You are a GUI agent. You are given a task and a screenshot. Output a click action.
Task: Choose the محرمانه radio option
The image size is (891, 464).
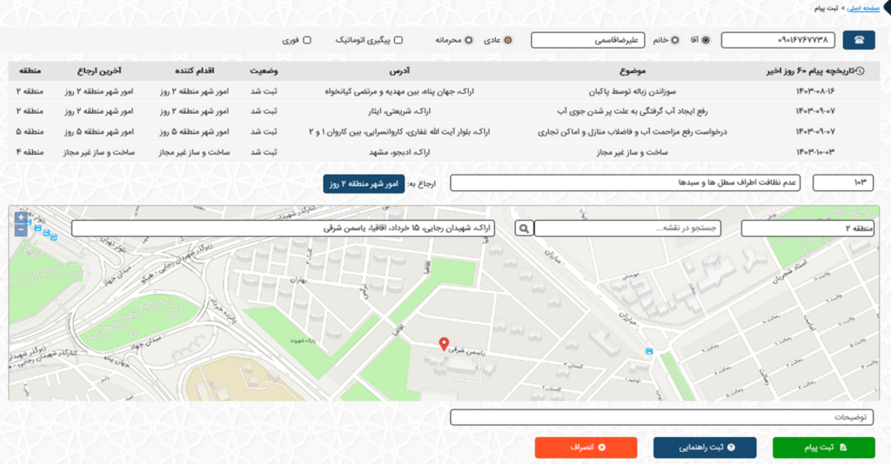(x=469, y=40)
